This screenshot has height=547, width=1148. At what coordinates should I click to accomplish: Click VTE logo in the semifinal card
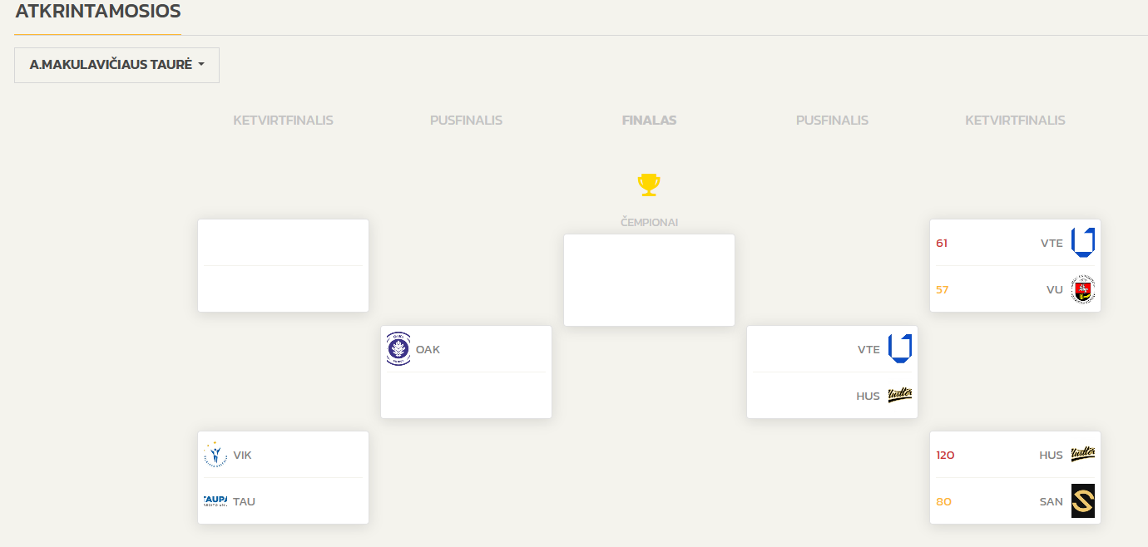point(900,349)
